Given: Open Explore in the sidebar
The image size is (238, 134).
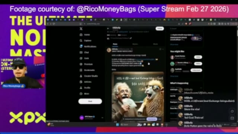Looking at the screenshot, I should [x=88, y=41].
